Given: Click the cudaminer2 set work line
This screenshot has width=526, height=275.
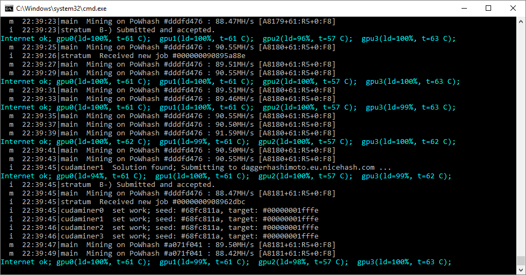Looking at the screenshot, I should [164, 228].
